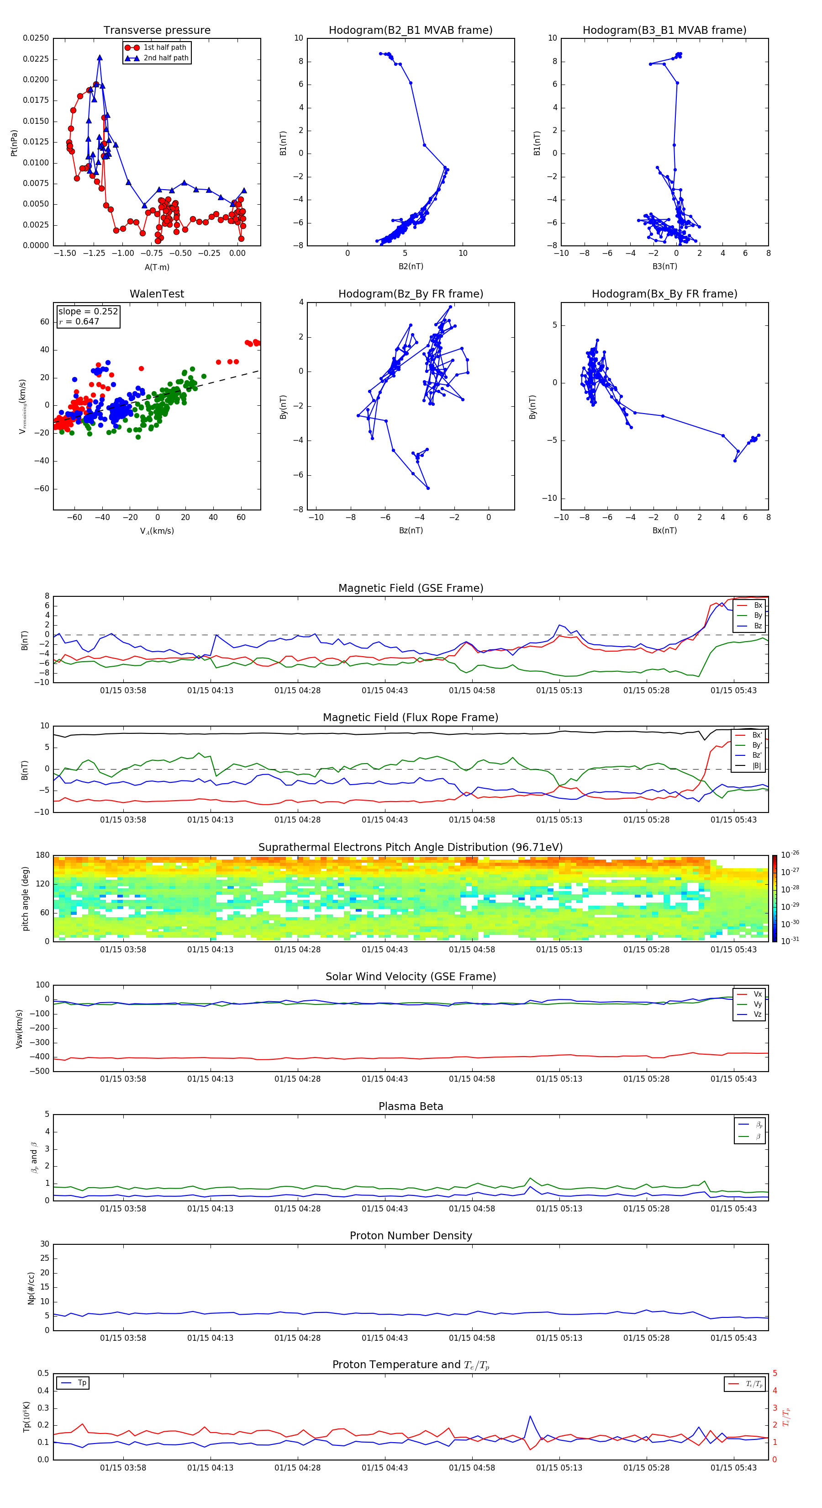Click the 'Proton Number Density' title
Image resolution: width=822 pixels, height=1508 pixels.
(411, 1236)
